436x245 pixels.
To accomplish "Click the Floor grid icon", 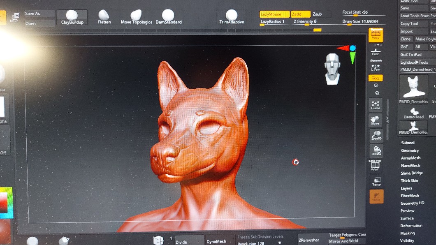I will coord(376,51).
